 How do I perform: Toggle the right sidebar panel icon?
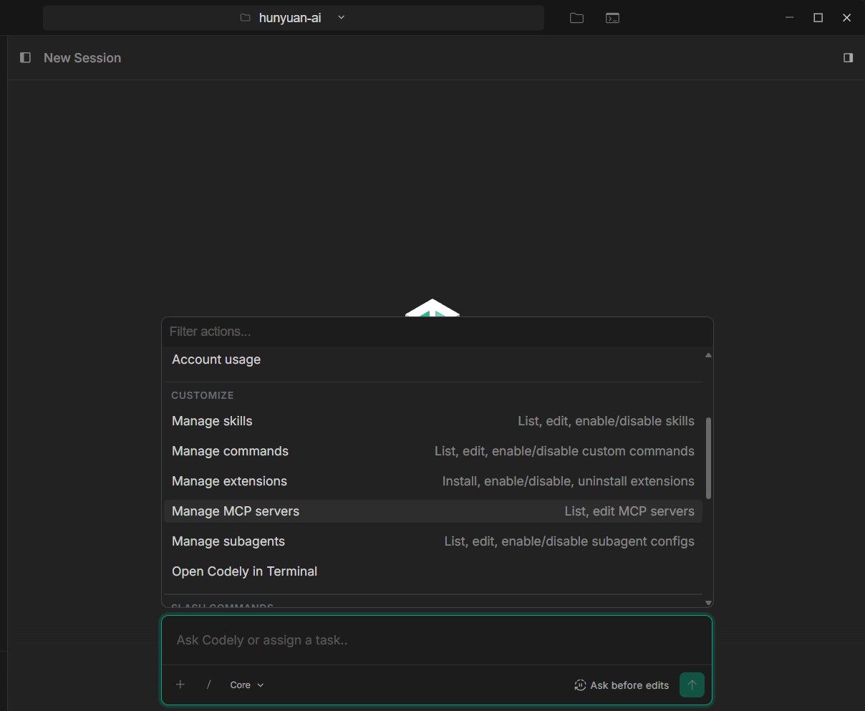(x=848, y=57)
